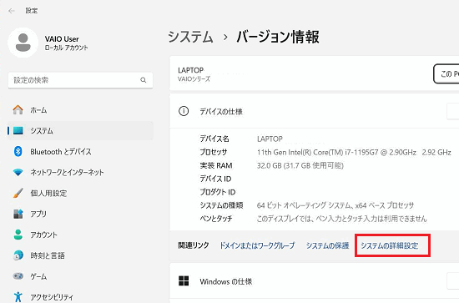459x303 pixels.
Task: Expand the Windows の仕様 section
Action: point(314,281)
